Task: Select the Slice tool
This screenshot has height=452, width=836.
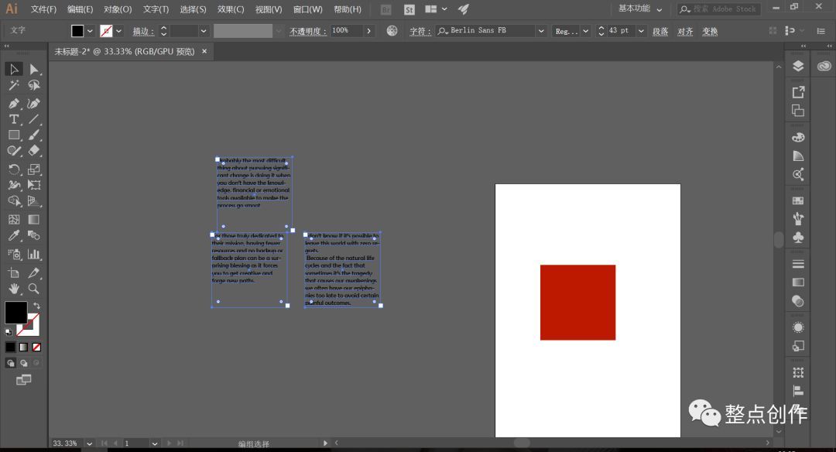Action: point(33,273)
